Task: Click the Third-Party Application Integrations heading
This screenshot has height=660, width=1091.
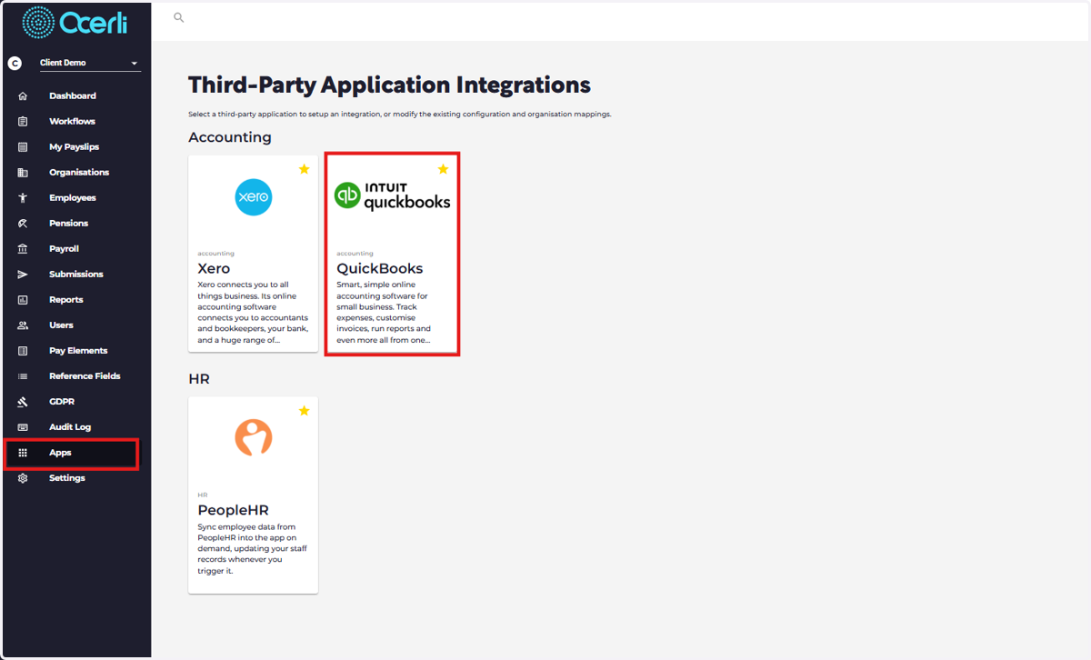Action: pos(389,85)
